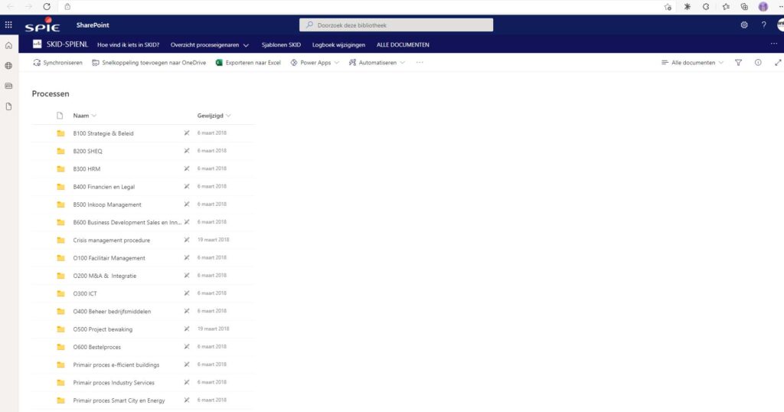Expand Overzicht proceseigenaren menu
This screenshot has height=412, width=784.
(x=210, y=45)
